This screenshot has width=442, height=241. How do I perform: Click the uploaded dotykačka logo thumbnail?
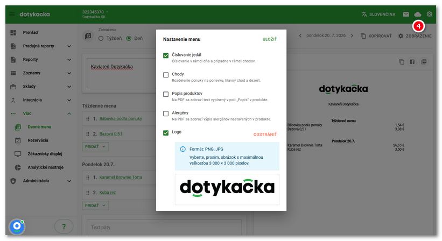click(x=227, y=189)
